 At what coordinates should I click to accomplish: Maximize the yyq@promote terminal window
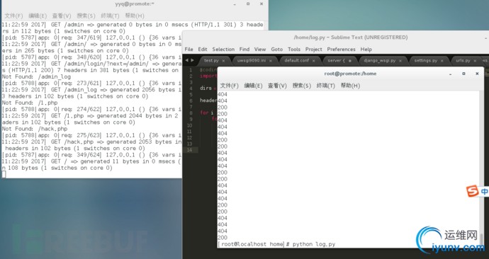click(248, 4)
